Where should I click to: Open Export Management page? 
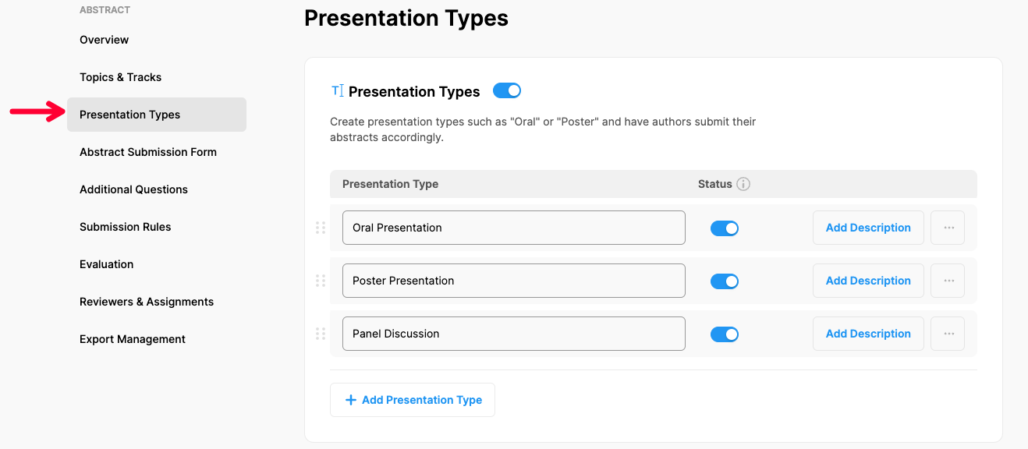pos(133,339)
